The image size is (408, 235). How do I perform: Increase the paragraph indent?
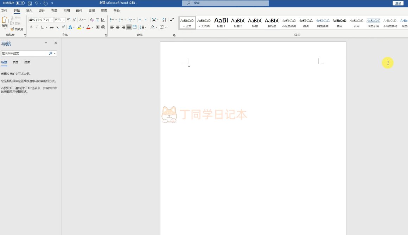147,20
